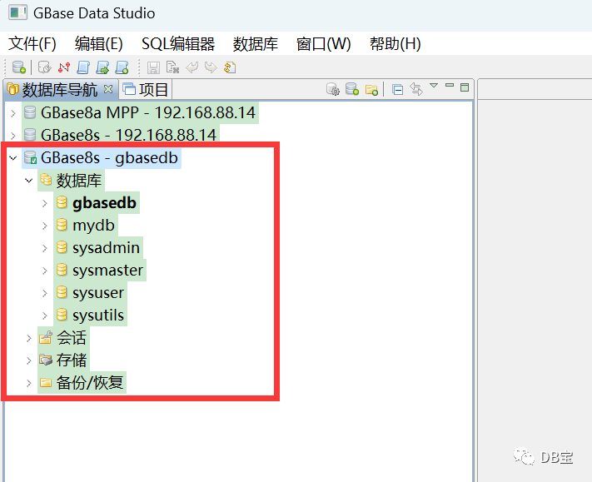Select GBase8s - 192.168.88.14 connection
Viewport: 592px width, 482px height.
(x=128, y=135)
